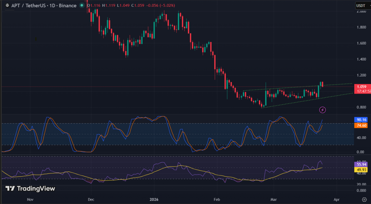Click the Dec label on time axis

(x=91, y=200)
